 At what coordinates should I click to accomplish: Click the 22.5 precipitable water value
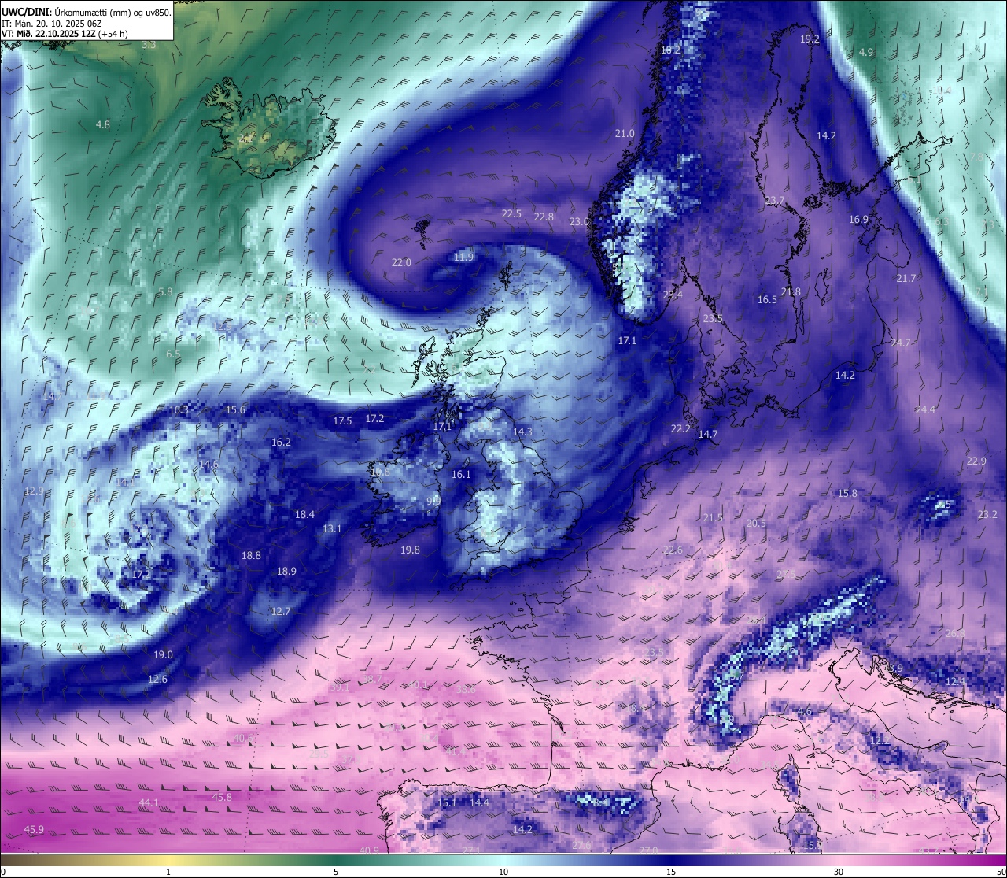pyautogui.click(x=511, y=213)
